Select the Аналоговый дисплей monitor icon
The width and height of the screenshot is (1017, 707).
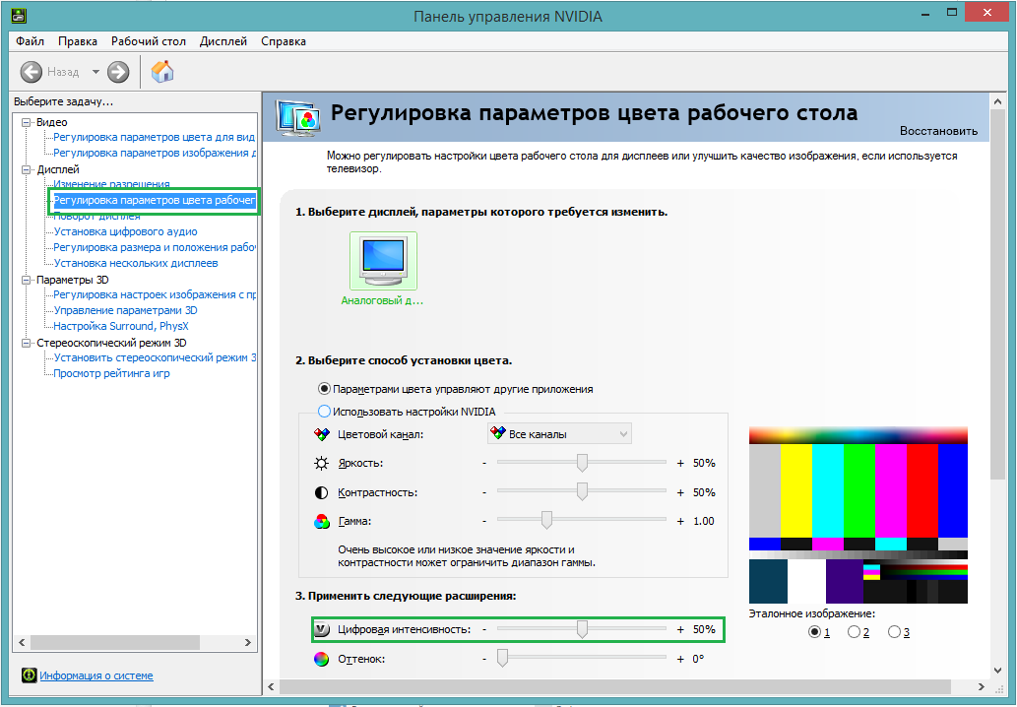[383, 260]
